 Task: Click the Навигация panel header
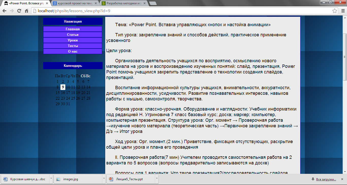(x=73, y=22)
